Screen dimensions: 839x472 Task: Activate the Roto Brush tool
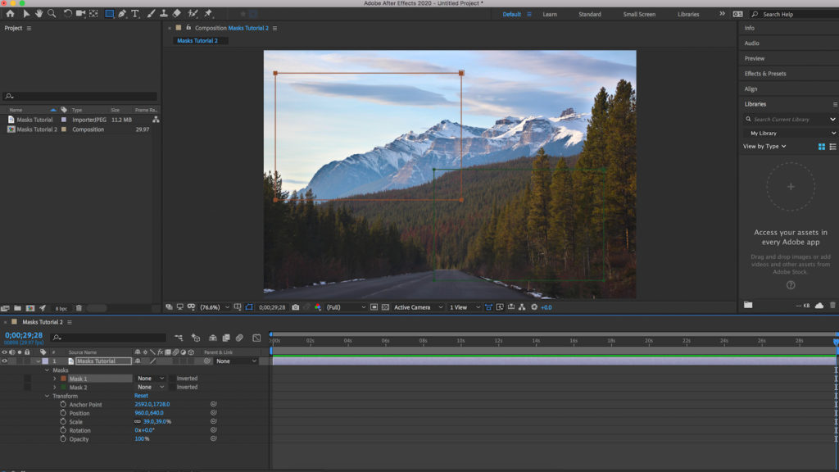(193, 14)
